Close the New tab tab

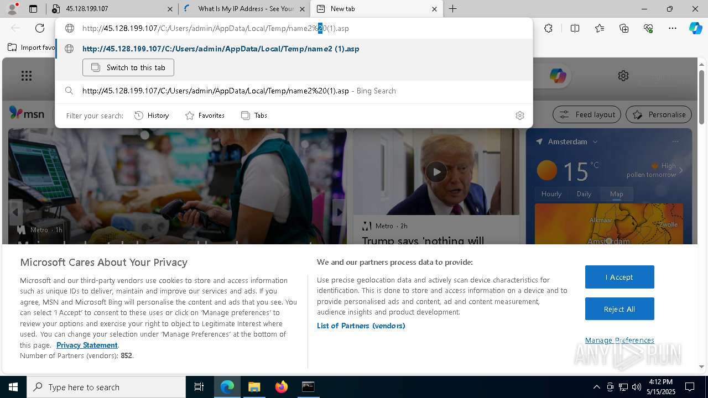(x=434, y=9)
